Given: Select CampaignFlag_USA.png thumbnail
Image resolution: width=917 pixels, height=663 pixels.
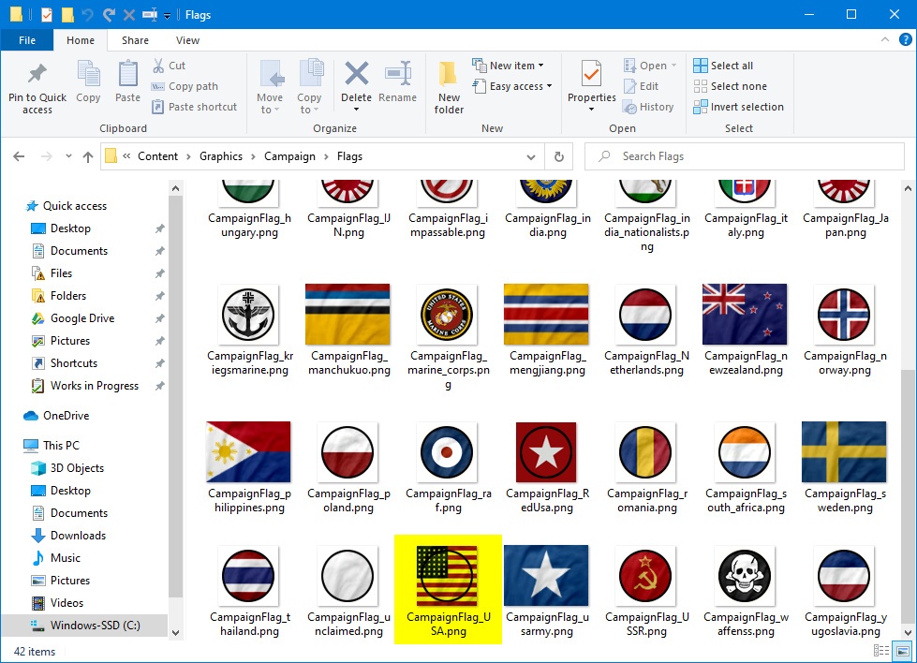Looking at the screenshot, I should (447, 576).
